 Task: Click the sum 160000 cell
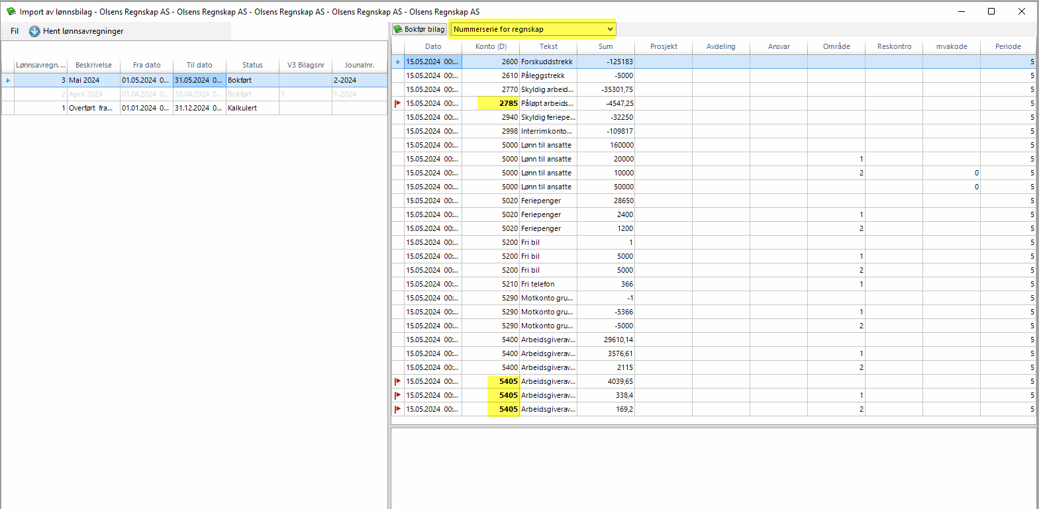[606, 145]
